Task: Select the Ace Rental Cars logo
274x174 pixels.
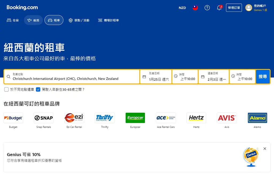Action: 166,118
